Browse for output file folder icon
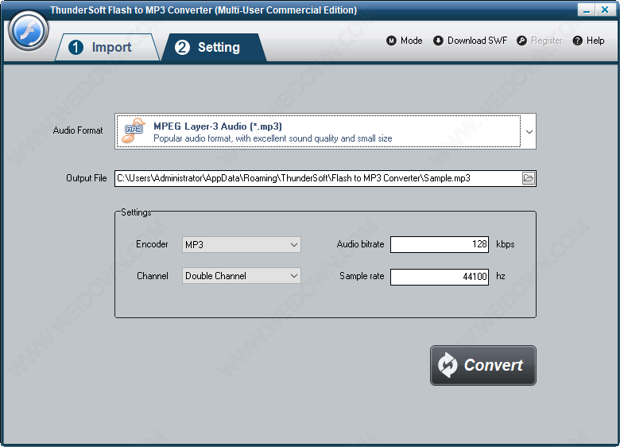620x447 pixels. tap(529, 178)
